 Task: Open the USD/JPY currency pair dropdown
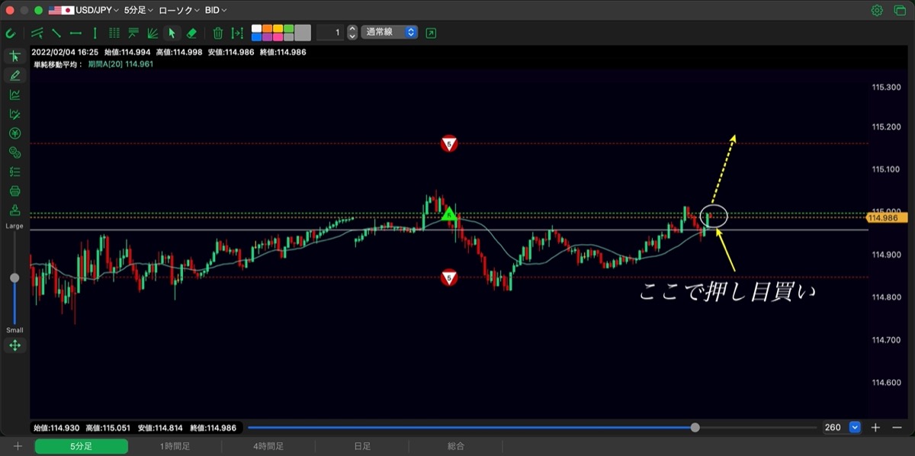pos(84,10)
